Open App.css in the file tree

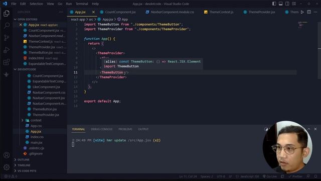point(36,126)
